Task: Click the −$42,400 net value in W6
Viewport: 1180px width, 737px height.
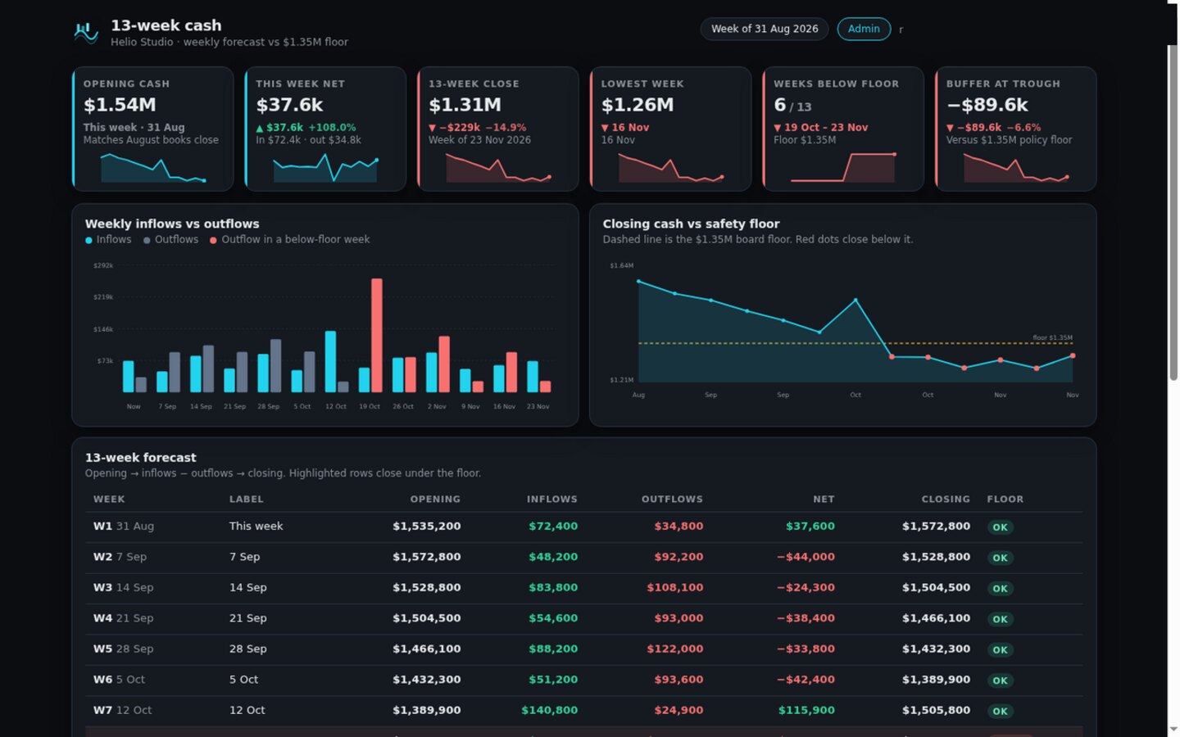Action: point(806,680)
